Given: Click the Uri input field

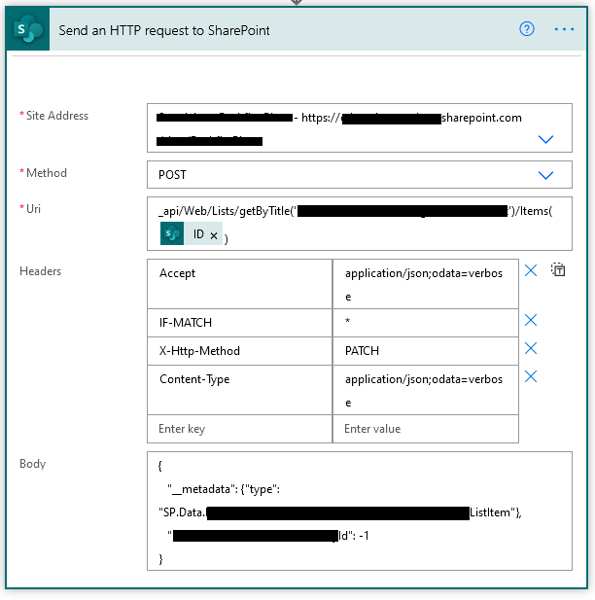Looking at the screenshot, I should point(360,224).
